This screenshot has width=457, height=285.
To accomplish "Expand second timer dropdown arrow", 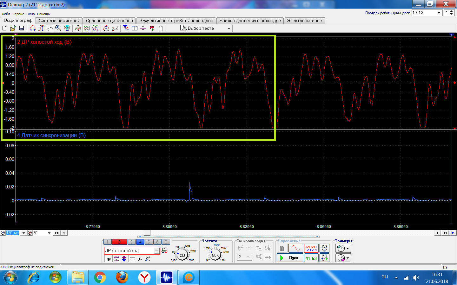I will [x=348, y=258].
